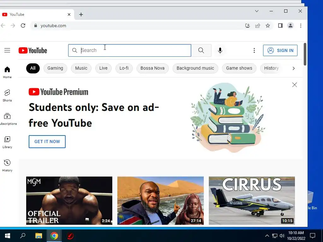Image resolution: width=323 pixels, height=242 pixels.
Task: Start voice search with the microphone
Action: pyautogui.click(x=220, y=50)
